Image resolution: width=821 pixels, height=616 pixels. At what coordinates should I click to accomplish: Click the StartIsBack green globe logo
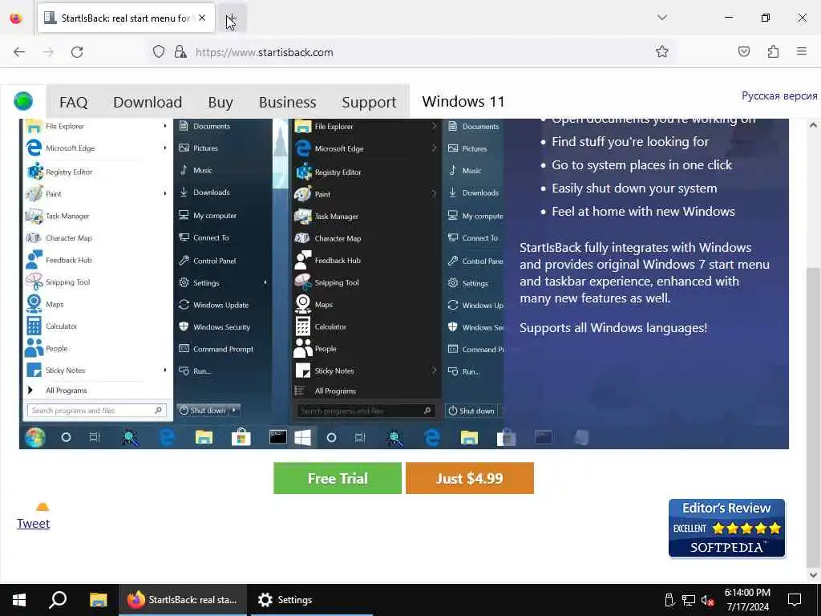click(x=23, y=100)
